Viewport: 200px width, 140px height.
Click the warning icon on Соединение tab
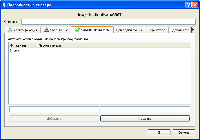(x=47, y=30)
